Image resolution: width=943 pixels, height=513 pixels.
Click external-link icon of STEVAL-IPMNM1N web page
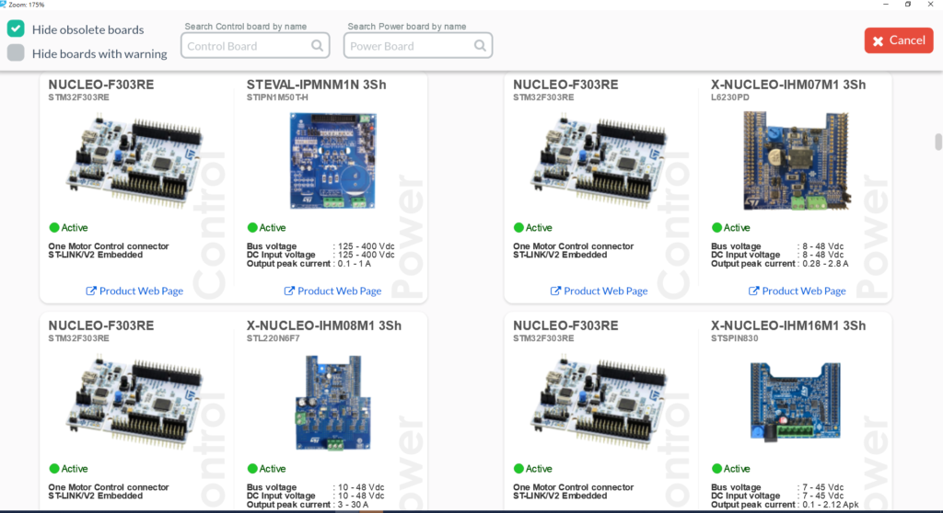tap(289, 291)
